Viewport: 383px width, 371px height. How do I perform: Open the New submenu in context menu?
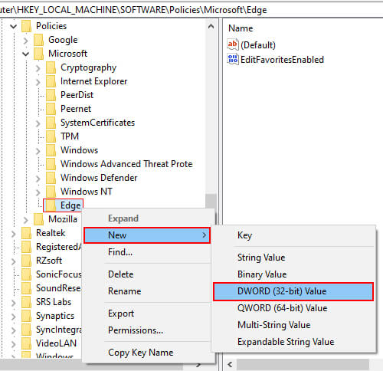(x=147, y=235)
